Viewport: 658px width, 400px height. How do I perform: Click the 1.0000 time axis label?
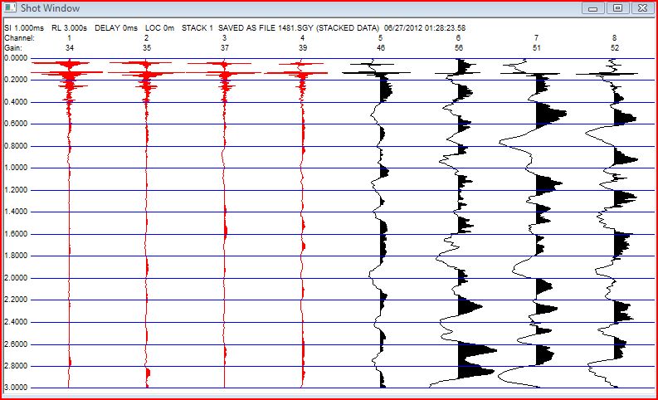click(16, 168)
